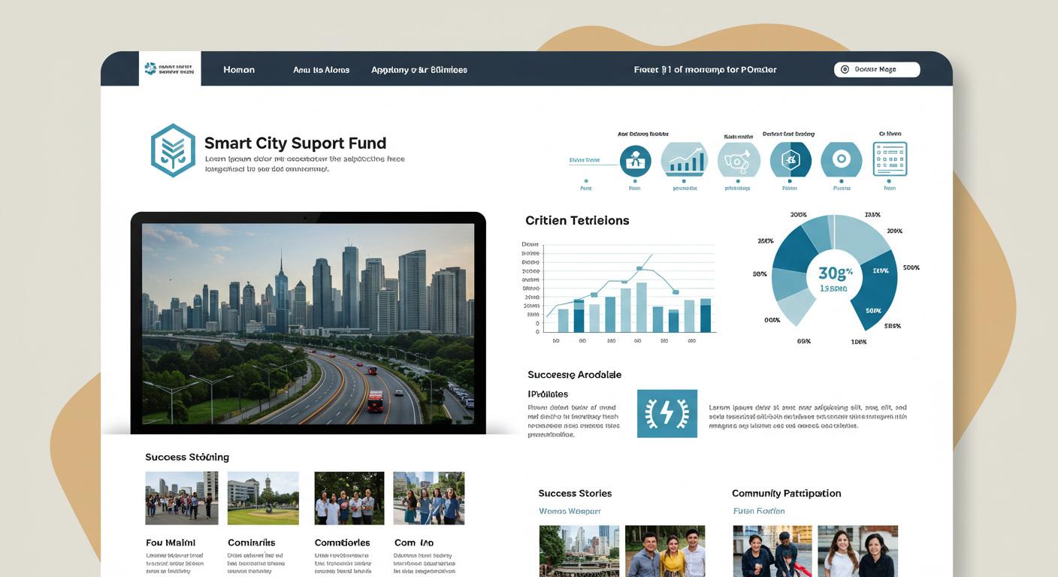Open the third thumbnail with group on dark background

coord(349,498)
